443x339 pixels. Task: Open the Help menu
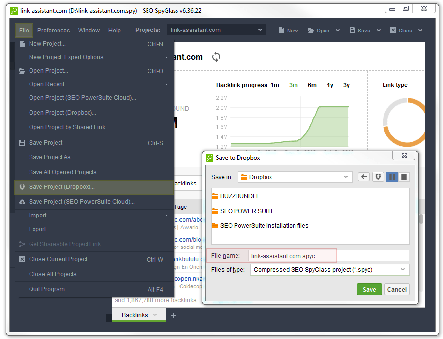[x=115, y=30]
